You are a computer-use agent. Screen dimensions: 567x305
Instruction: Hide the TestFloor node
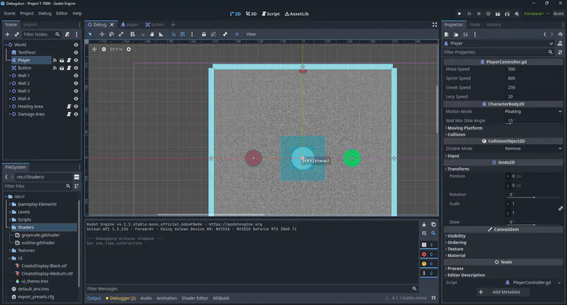click(76, 52)
